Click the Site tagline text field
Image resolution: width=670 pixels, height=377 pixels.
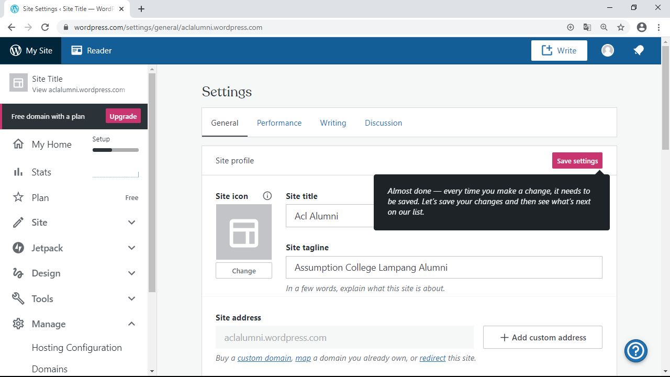pos(443,268)
